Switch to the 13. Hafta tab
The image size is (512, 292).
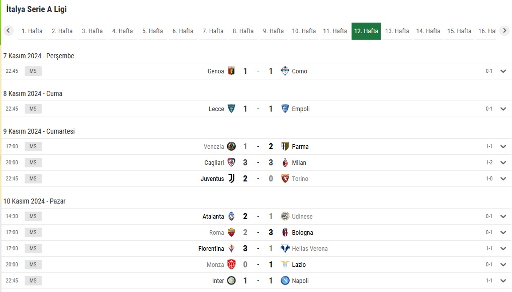[x=397, y=31]
